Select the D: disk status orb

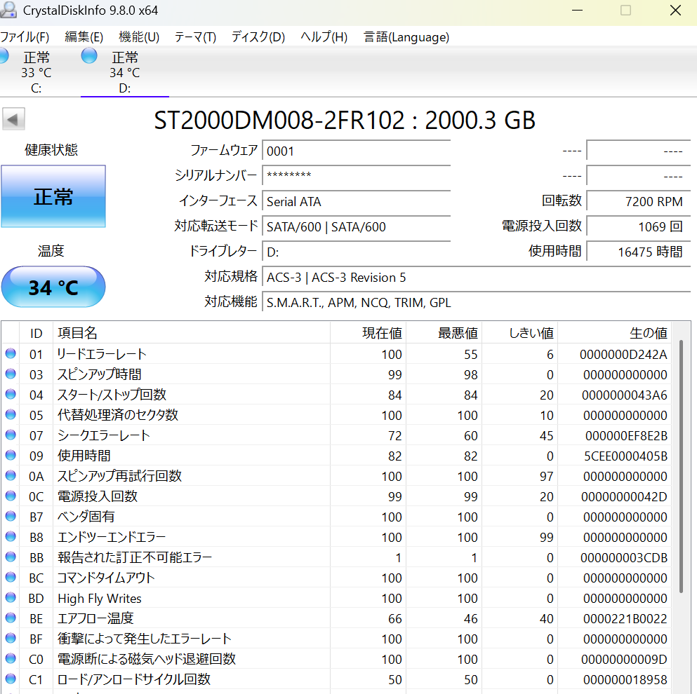[89, 56]
